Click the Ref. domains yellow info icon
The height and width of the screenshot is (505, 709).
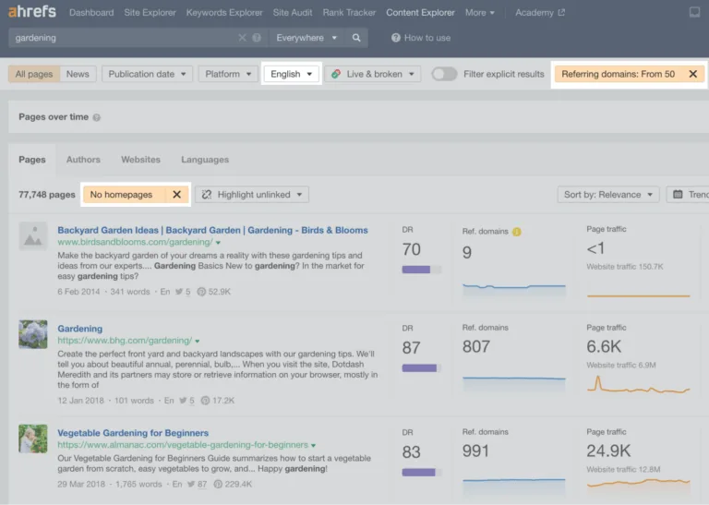pos(516,232)
